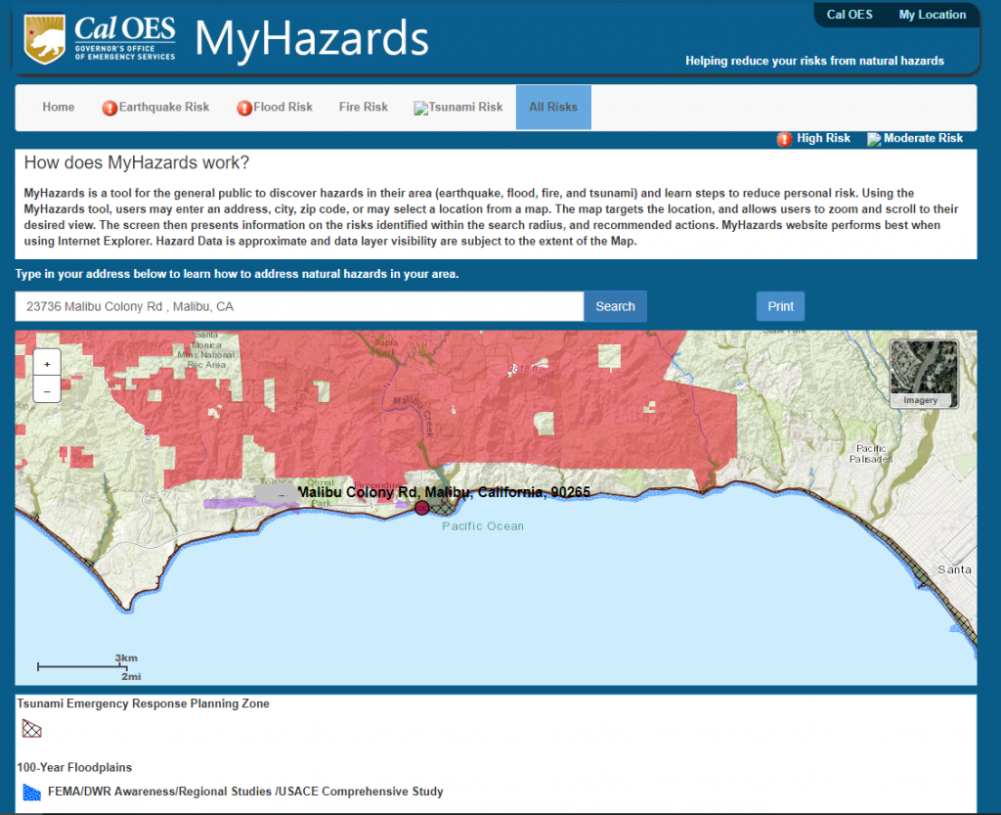Open the Flood Risk tab
This screenshot has height=815, width=1001.
(x=275, y=108)
